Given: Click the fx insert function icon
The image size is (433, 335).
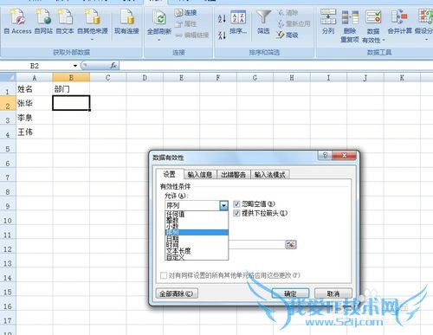Looking at the screenshot, I should (113, 66).
